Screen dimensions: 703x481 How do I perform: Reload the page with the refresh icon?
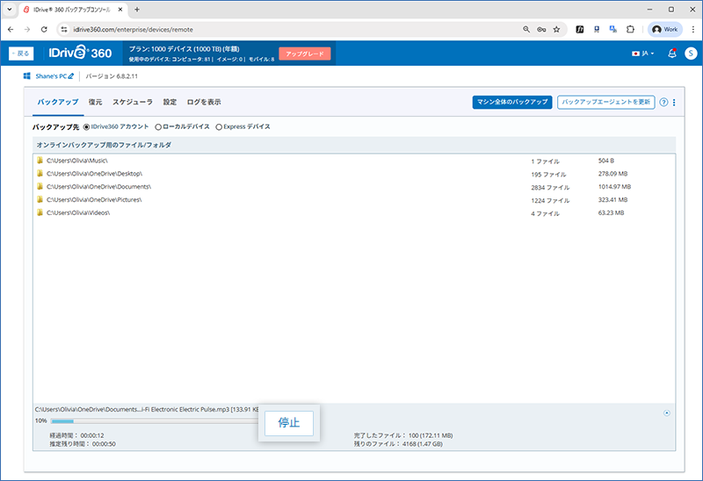45,29
